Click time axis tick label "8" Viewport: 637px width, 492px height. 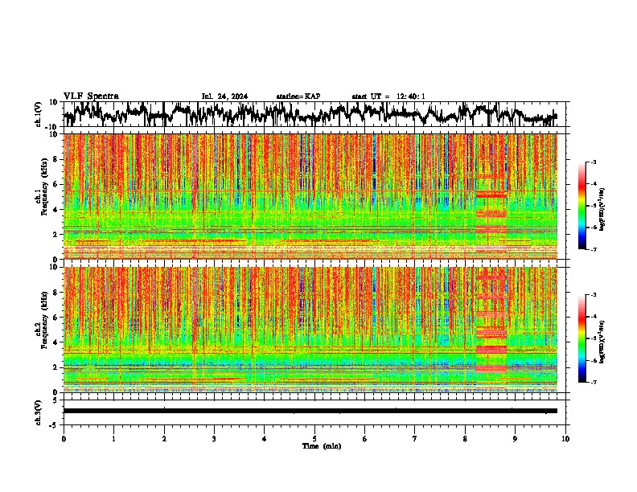pyautogui.click(x=465, y=439)
